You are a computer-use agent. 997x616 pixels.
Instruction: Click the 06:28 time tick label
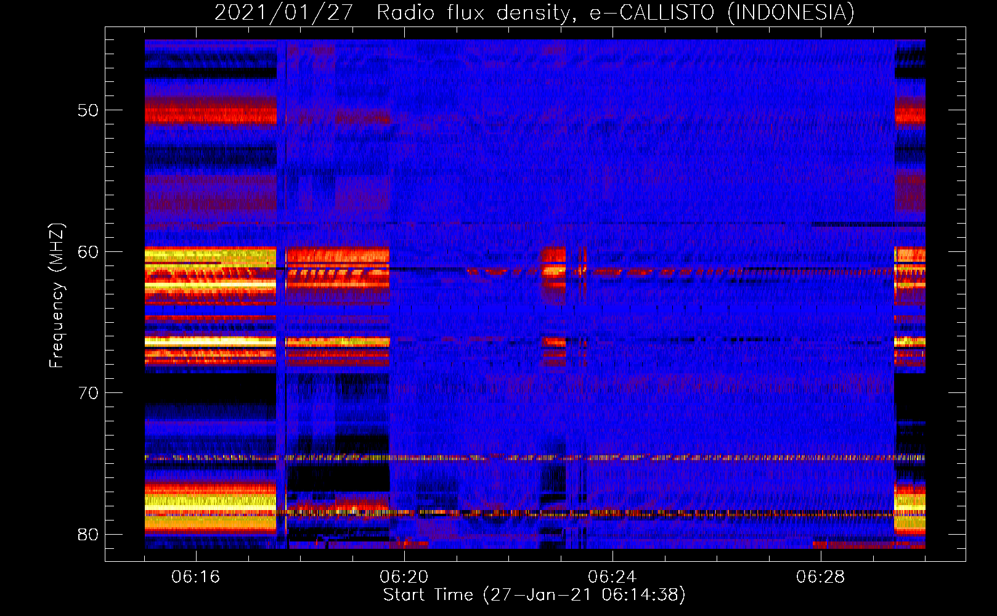tap(820, 577)
